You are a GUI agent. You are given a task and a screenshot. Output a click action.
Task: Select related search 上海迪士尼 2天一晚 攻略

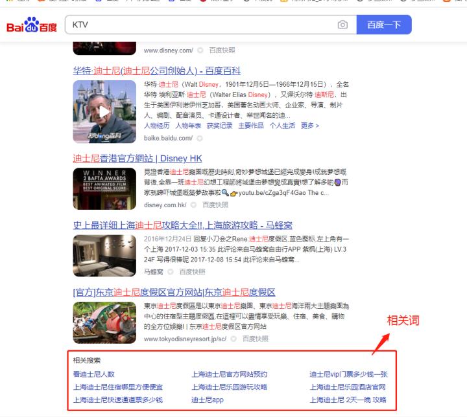(x=348, y=400)
